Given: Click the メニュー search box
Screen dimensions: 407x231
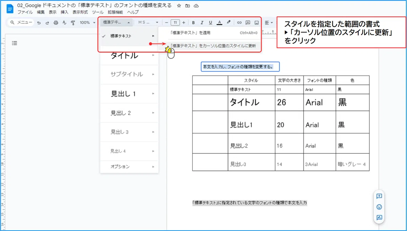Looking at the screenshot, I should click(21, 23).
